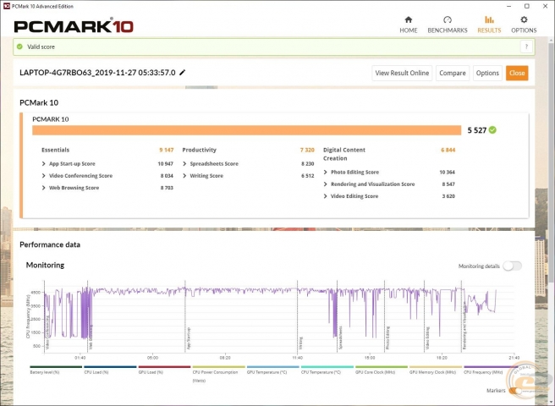The image size is (555, 406).
Task: Click the green valid score checkmark icon
Action: click(x=19, y=47)
